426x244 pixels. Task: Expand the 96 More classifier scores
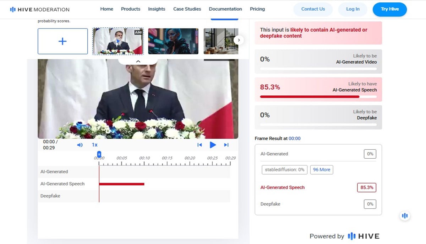(321, 170)
